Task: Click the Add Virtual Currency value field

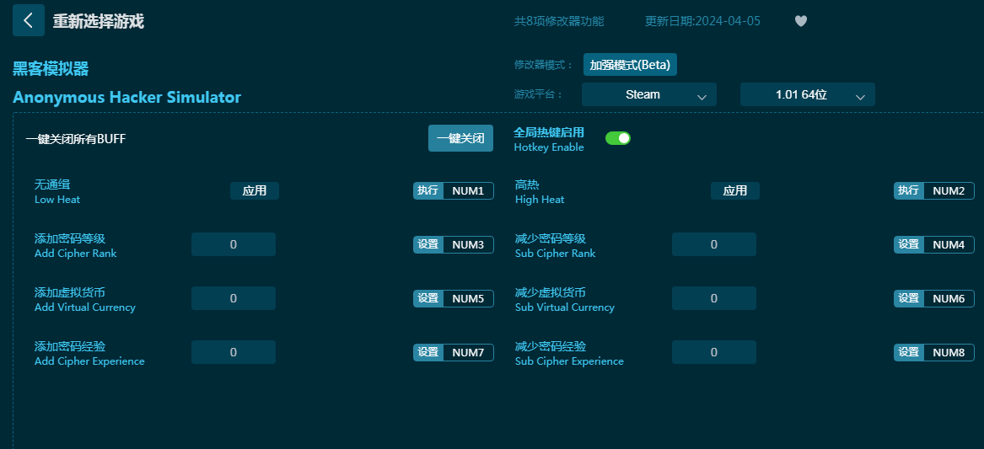Action: [234, 298]
